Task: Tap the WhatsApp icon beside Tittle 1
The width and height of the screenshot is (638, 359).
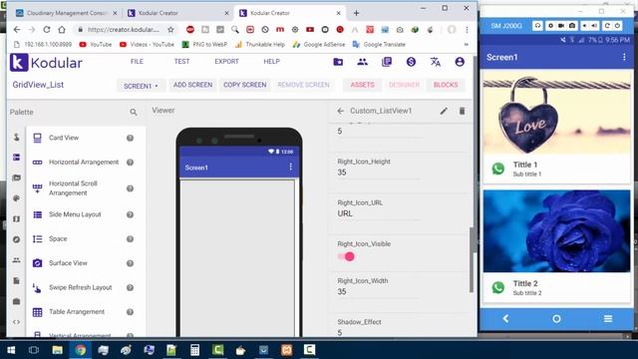Action: tap(498, 169)
